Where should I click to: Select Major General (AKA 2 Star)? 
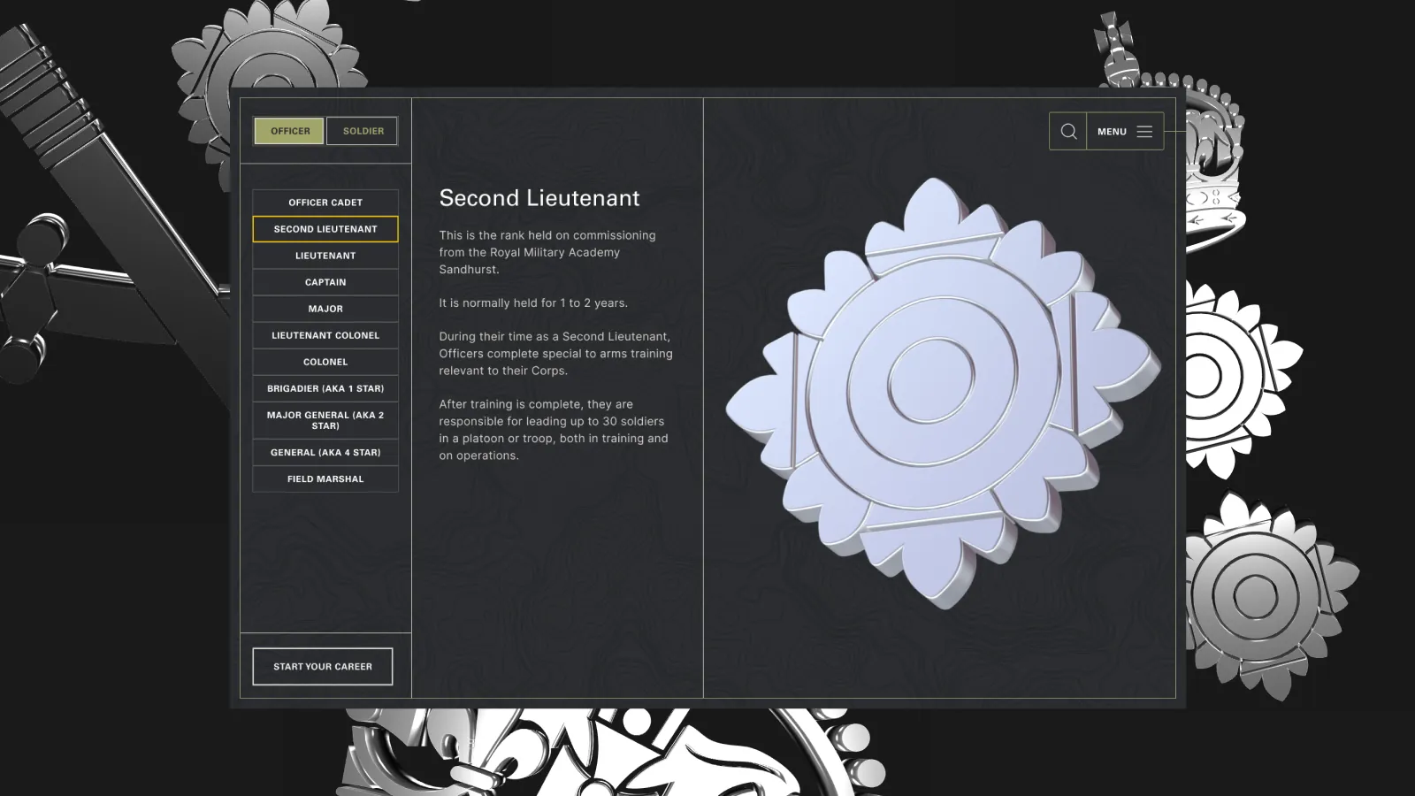(x=325, y=420)
